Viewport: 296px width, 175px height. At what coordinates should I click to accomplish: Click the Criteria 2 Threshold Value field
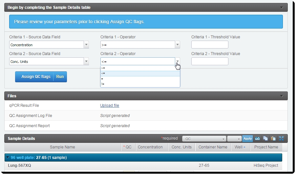[209, 62]
